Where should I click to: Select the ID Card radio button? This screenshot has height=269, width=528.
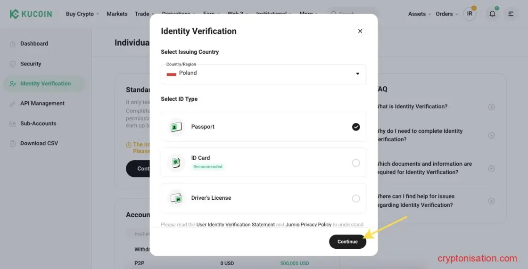[356, 163]
